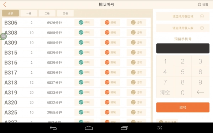Switch to the 二楼 tab
This screenshot has height=133, width=213.
tap(47, 13)
